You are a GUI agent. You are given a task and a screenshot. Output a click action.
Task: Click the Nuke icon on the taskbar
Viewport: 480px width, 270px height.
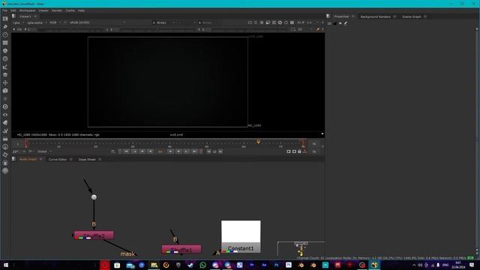[x=374, y=265]
